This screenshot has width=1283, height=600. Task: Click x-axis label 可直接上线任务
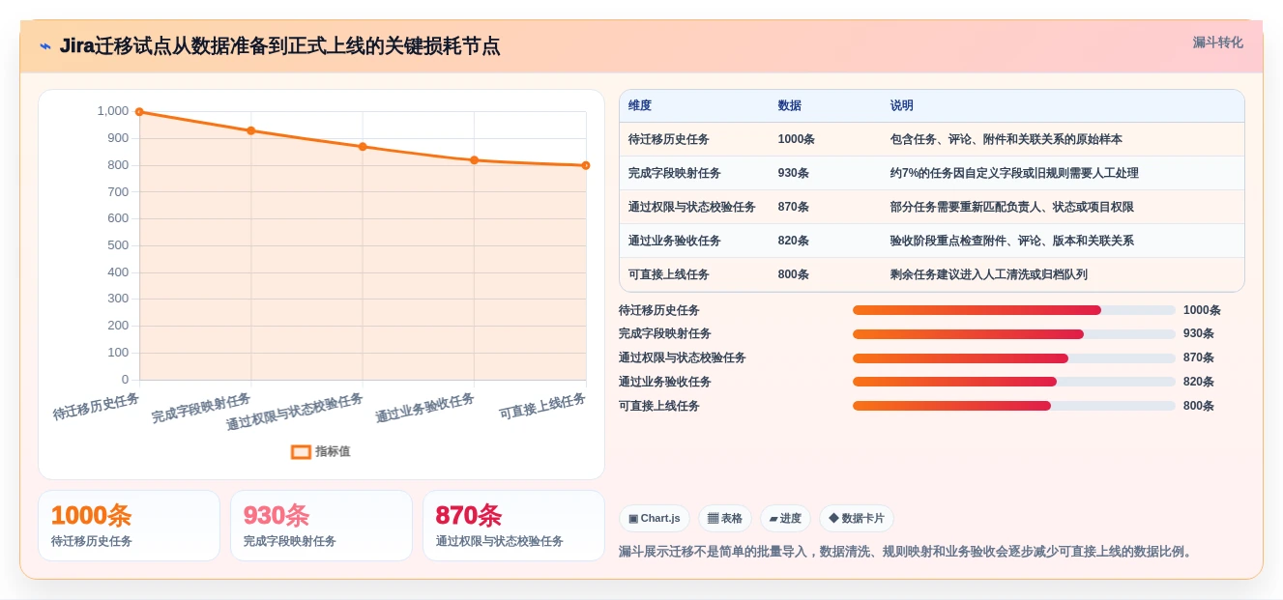click(x=542, y=406)
